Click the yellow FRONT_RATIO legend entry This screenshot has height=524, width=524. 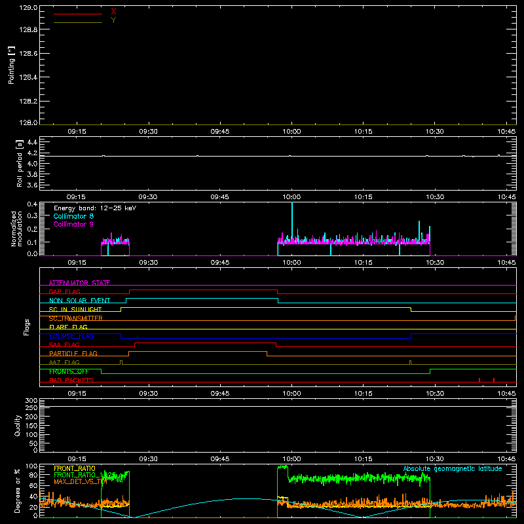tap(75, 468)
